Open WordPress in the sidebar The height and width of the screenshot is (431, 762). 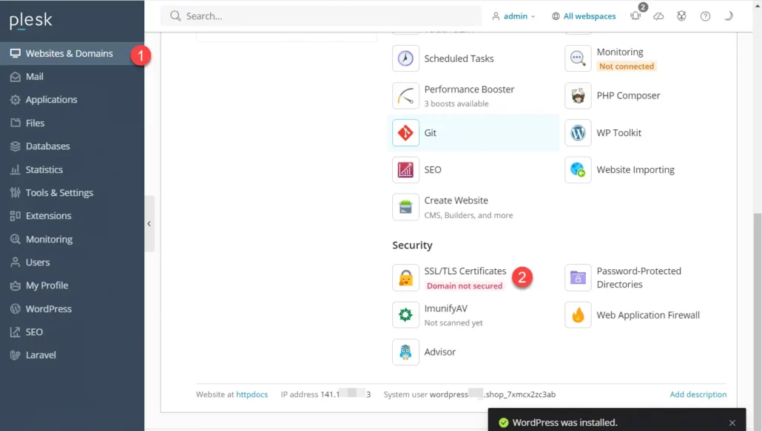(x=72, y=309)
